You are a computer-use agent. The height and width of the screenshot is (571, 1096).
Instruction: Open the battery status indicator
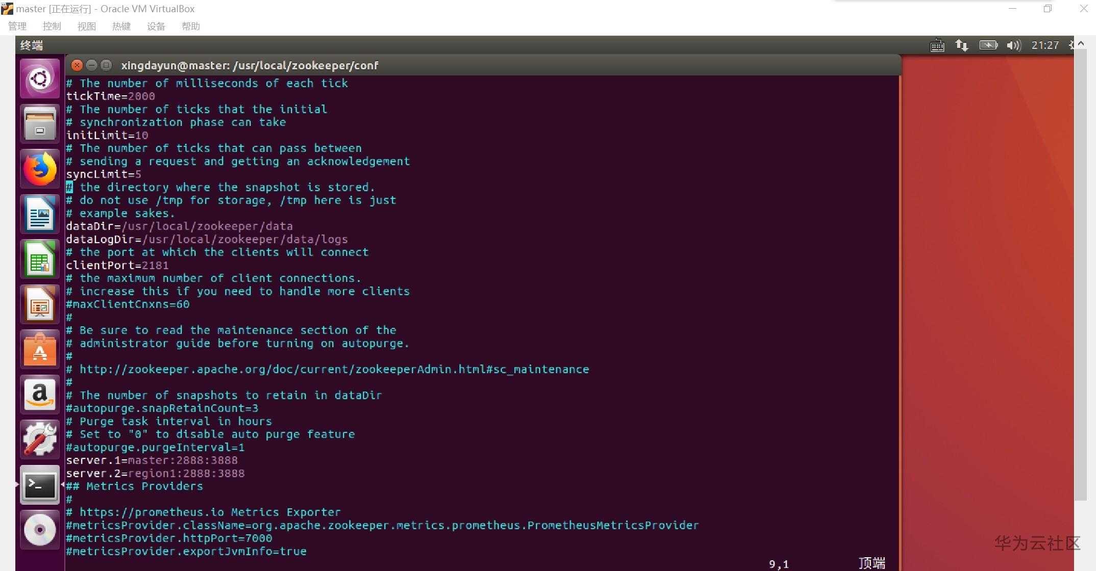point(988,45)
